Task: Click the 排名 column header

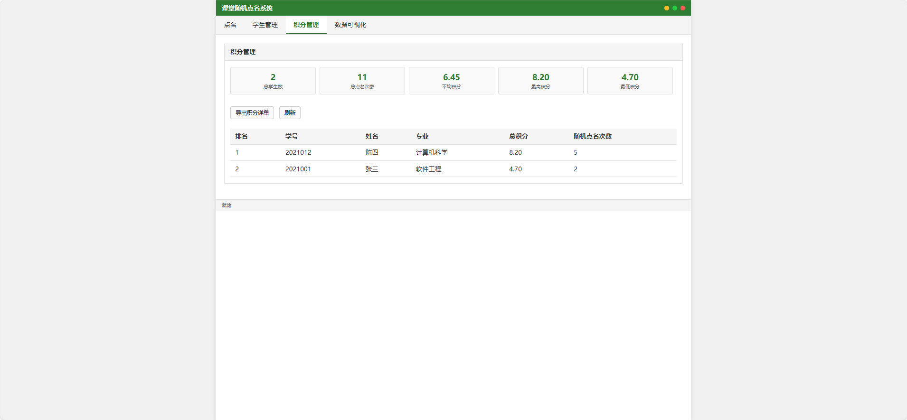Action: click(x=241, y=137)
